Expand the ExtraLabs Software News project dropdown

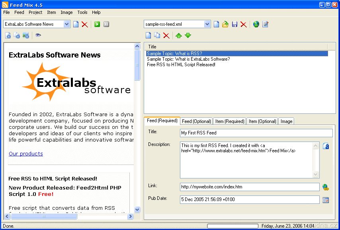click(x=67, y=24)
